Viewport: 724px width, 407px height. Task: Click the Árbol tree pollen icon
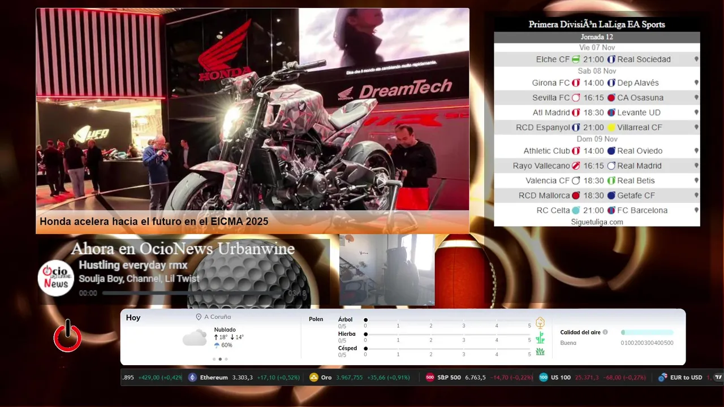540,323
